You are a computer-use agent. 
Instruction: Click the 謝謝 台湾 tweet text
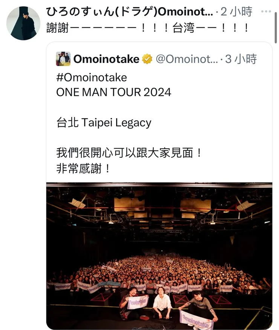(x=148, y=28)
